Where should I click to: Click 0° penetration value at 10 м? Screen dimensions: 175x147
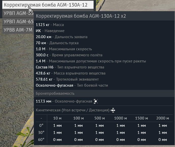pos(57,126)
